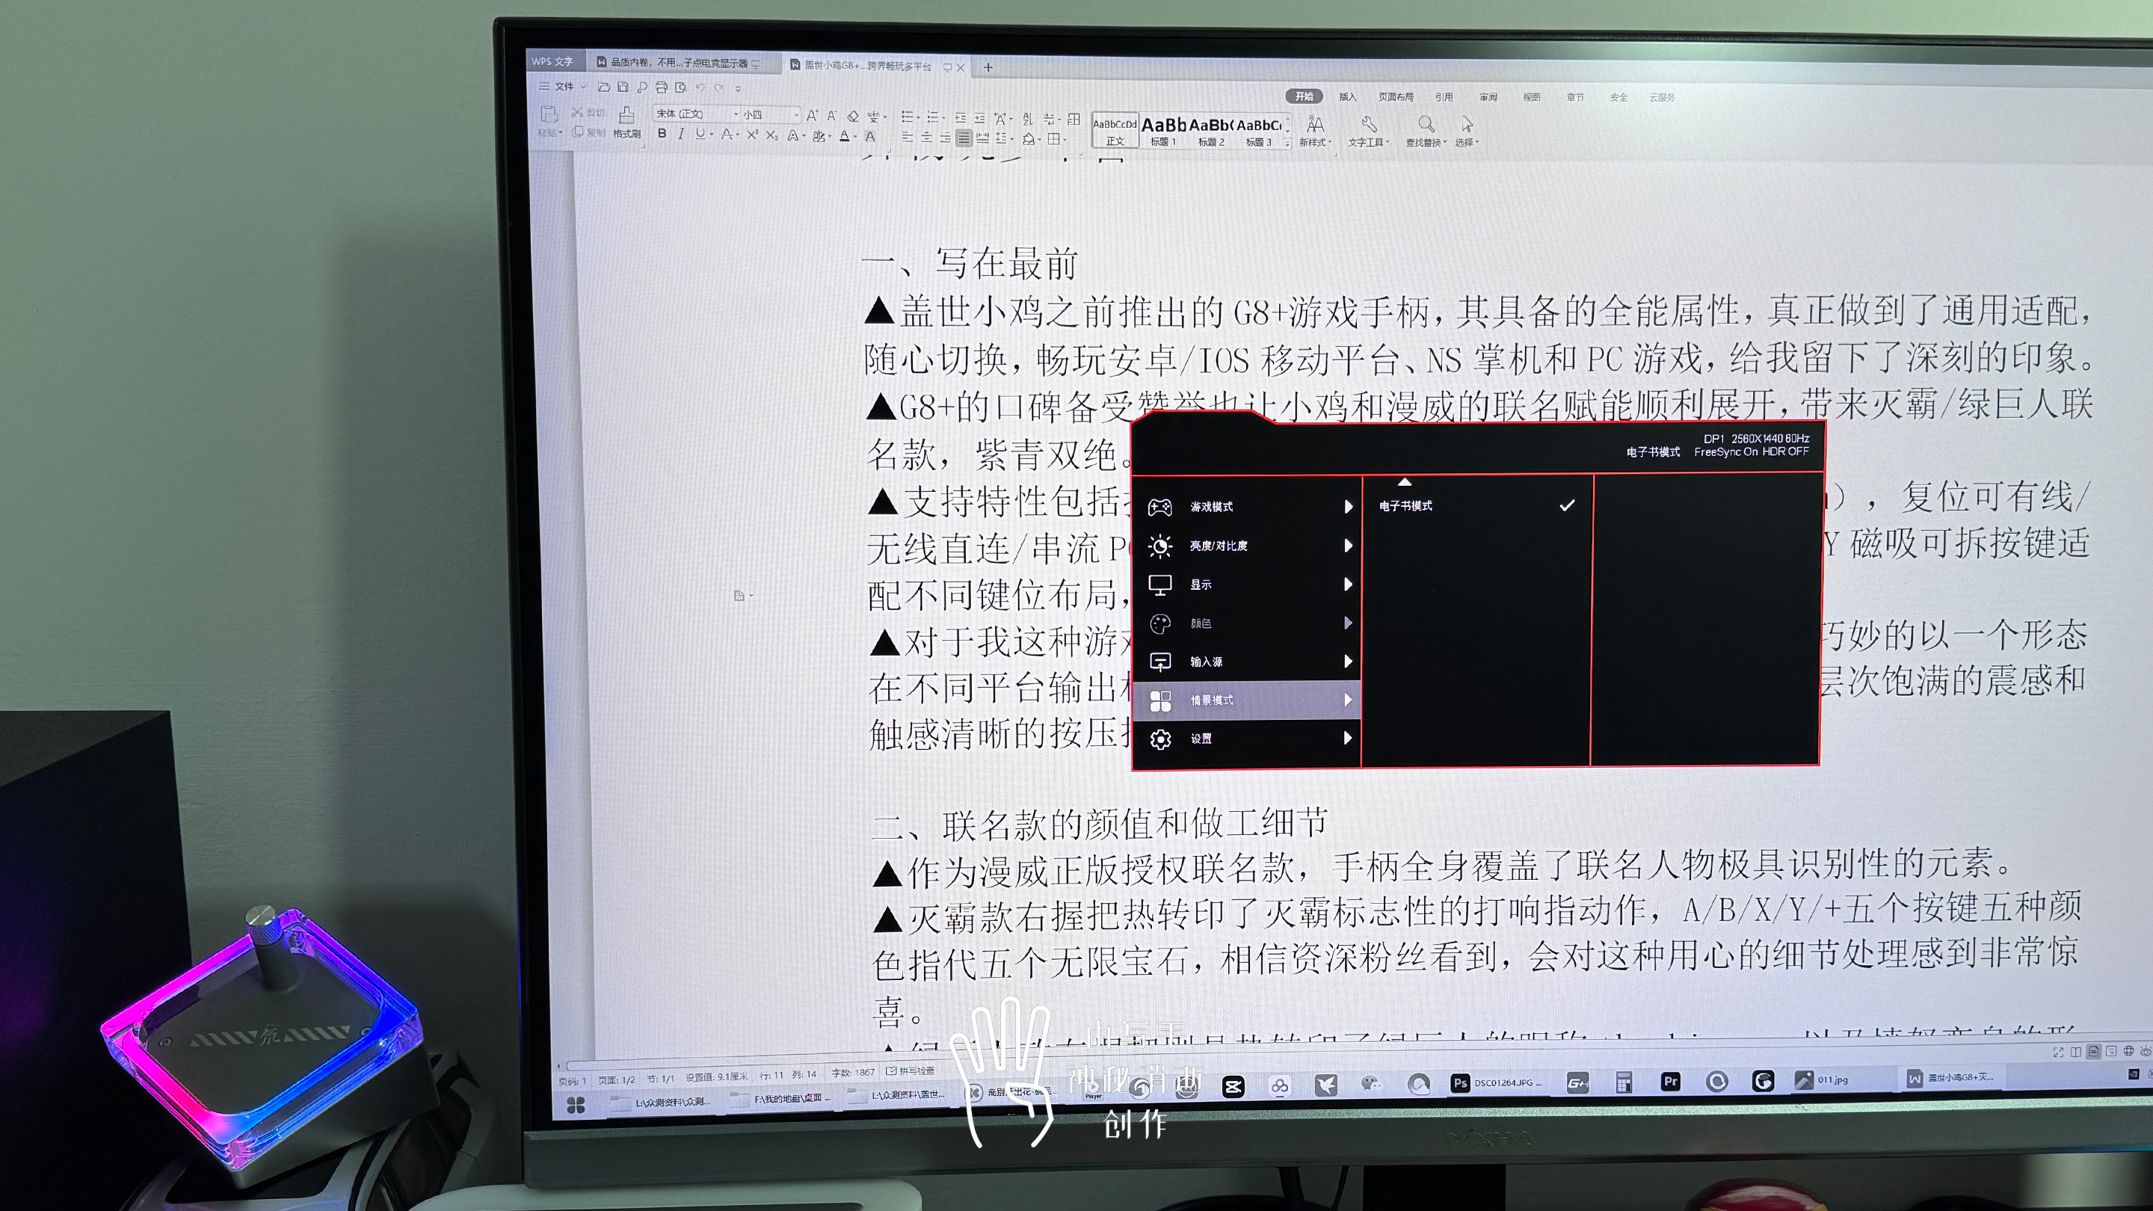The image size is (2153, 1211).
Task: Click the copy (复制) button
Action: 588,133
